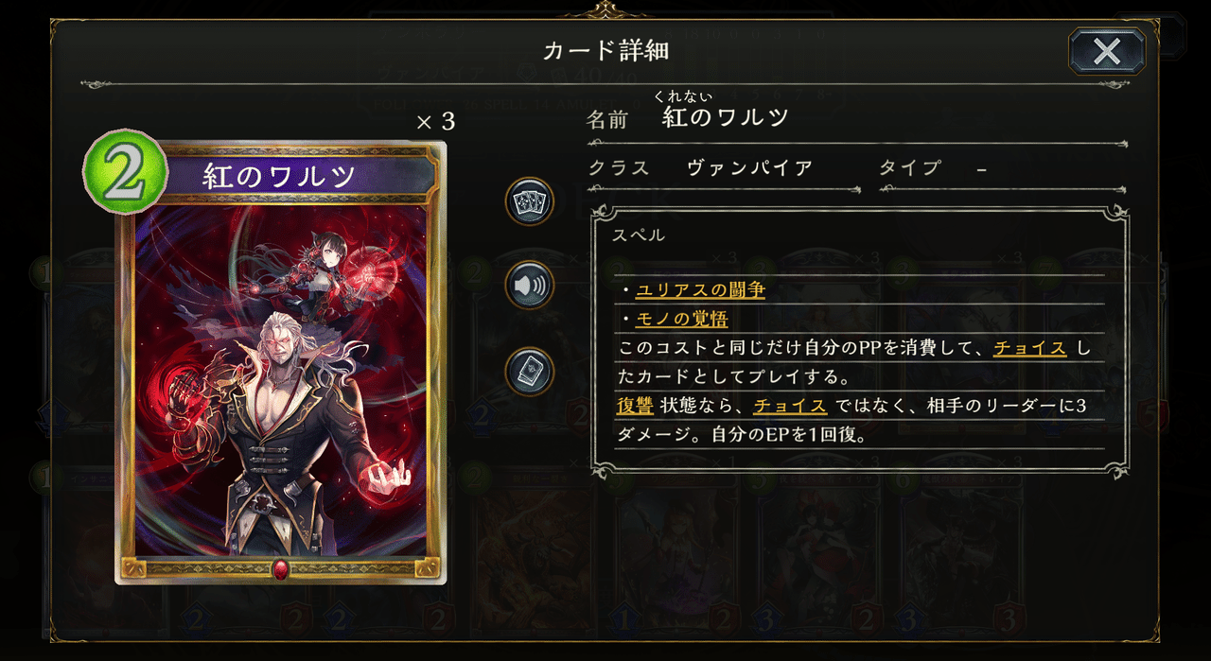Open the ユリアスの闘争 choice card link
1211x661 pixels.
[700, 289]
